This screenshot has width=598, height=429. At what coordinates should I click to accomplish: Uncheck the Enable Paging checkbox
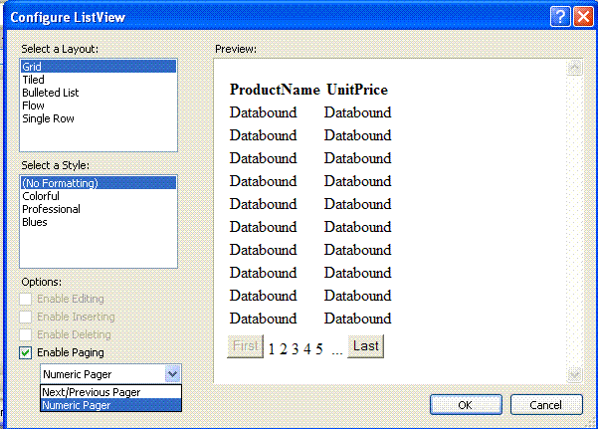(26, 352)
